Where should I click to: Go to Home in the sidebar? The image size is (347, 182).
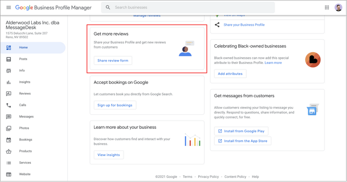pyautogui.click(x=33, y=48)
